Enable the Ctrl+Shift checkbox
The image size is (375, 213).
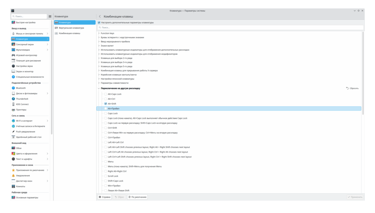106,128
